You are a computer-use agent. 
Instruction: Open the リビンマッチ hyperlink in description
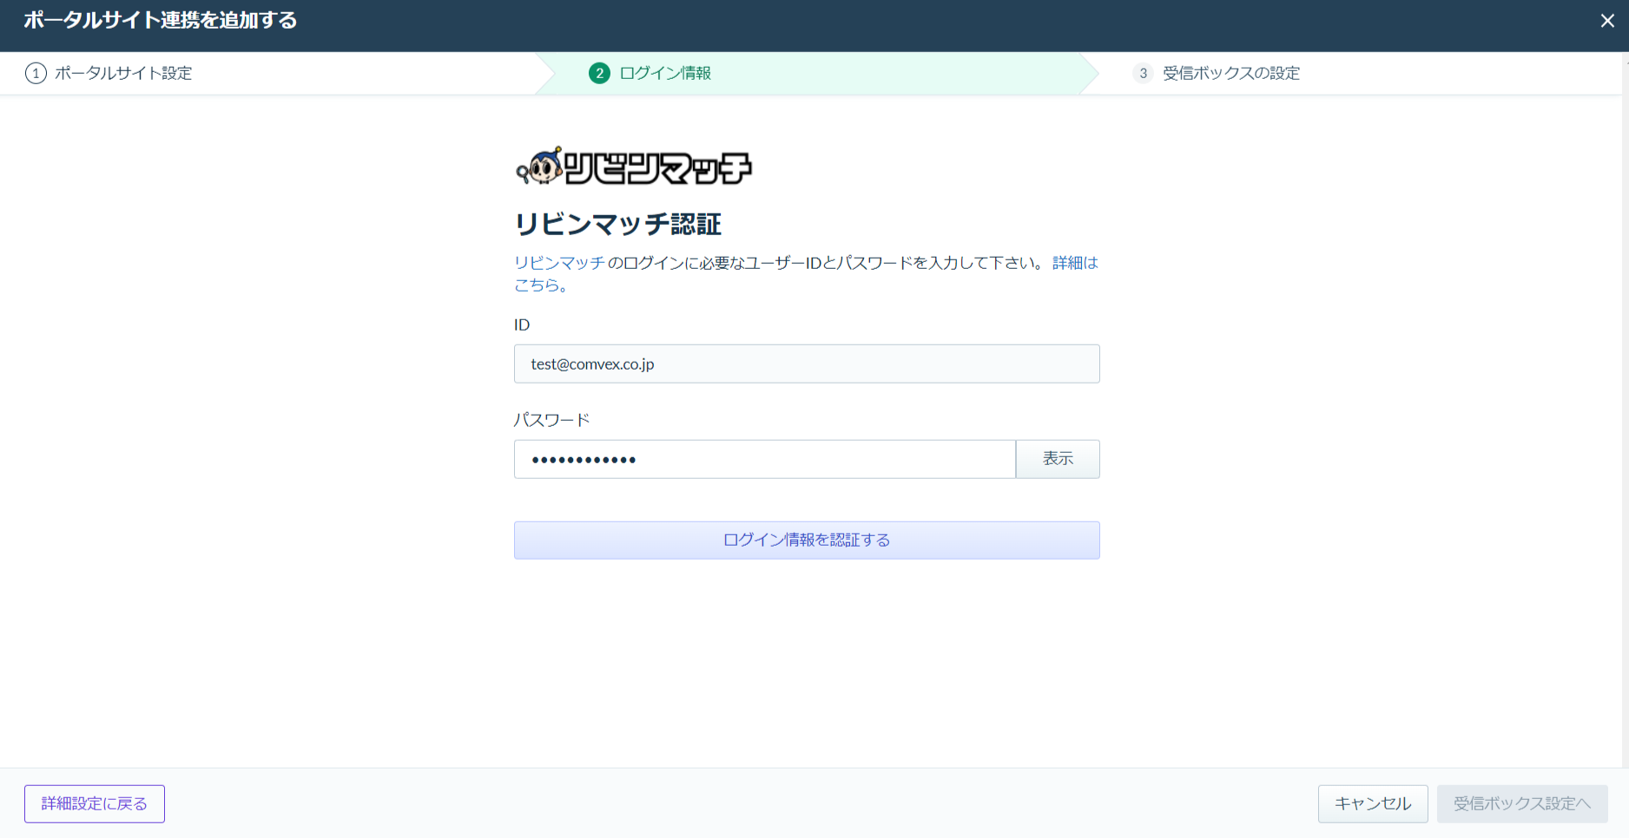point(559,263)
